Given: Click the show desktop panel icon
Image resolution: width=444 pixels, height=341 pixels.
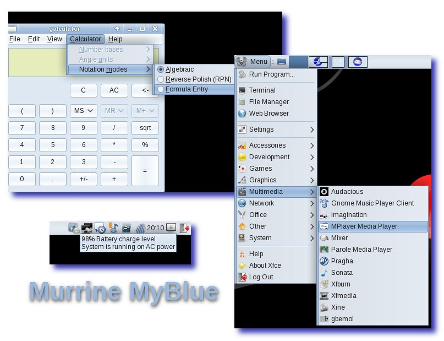Looking at the screenshot, I should [282, 62].
